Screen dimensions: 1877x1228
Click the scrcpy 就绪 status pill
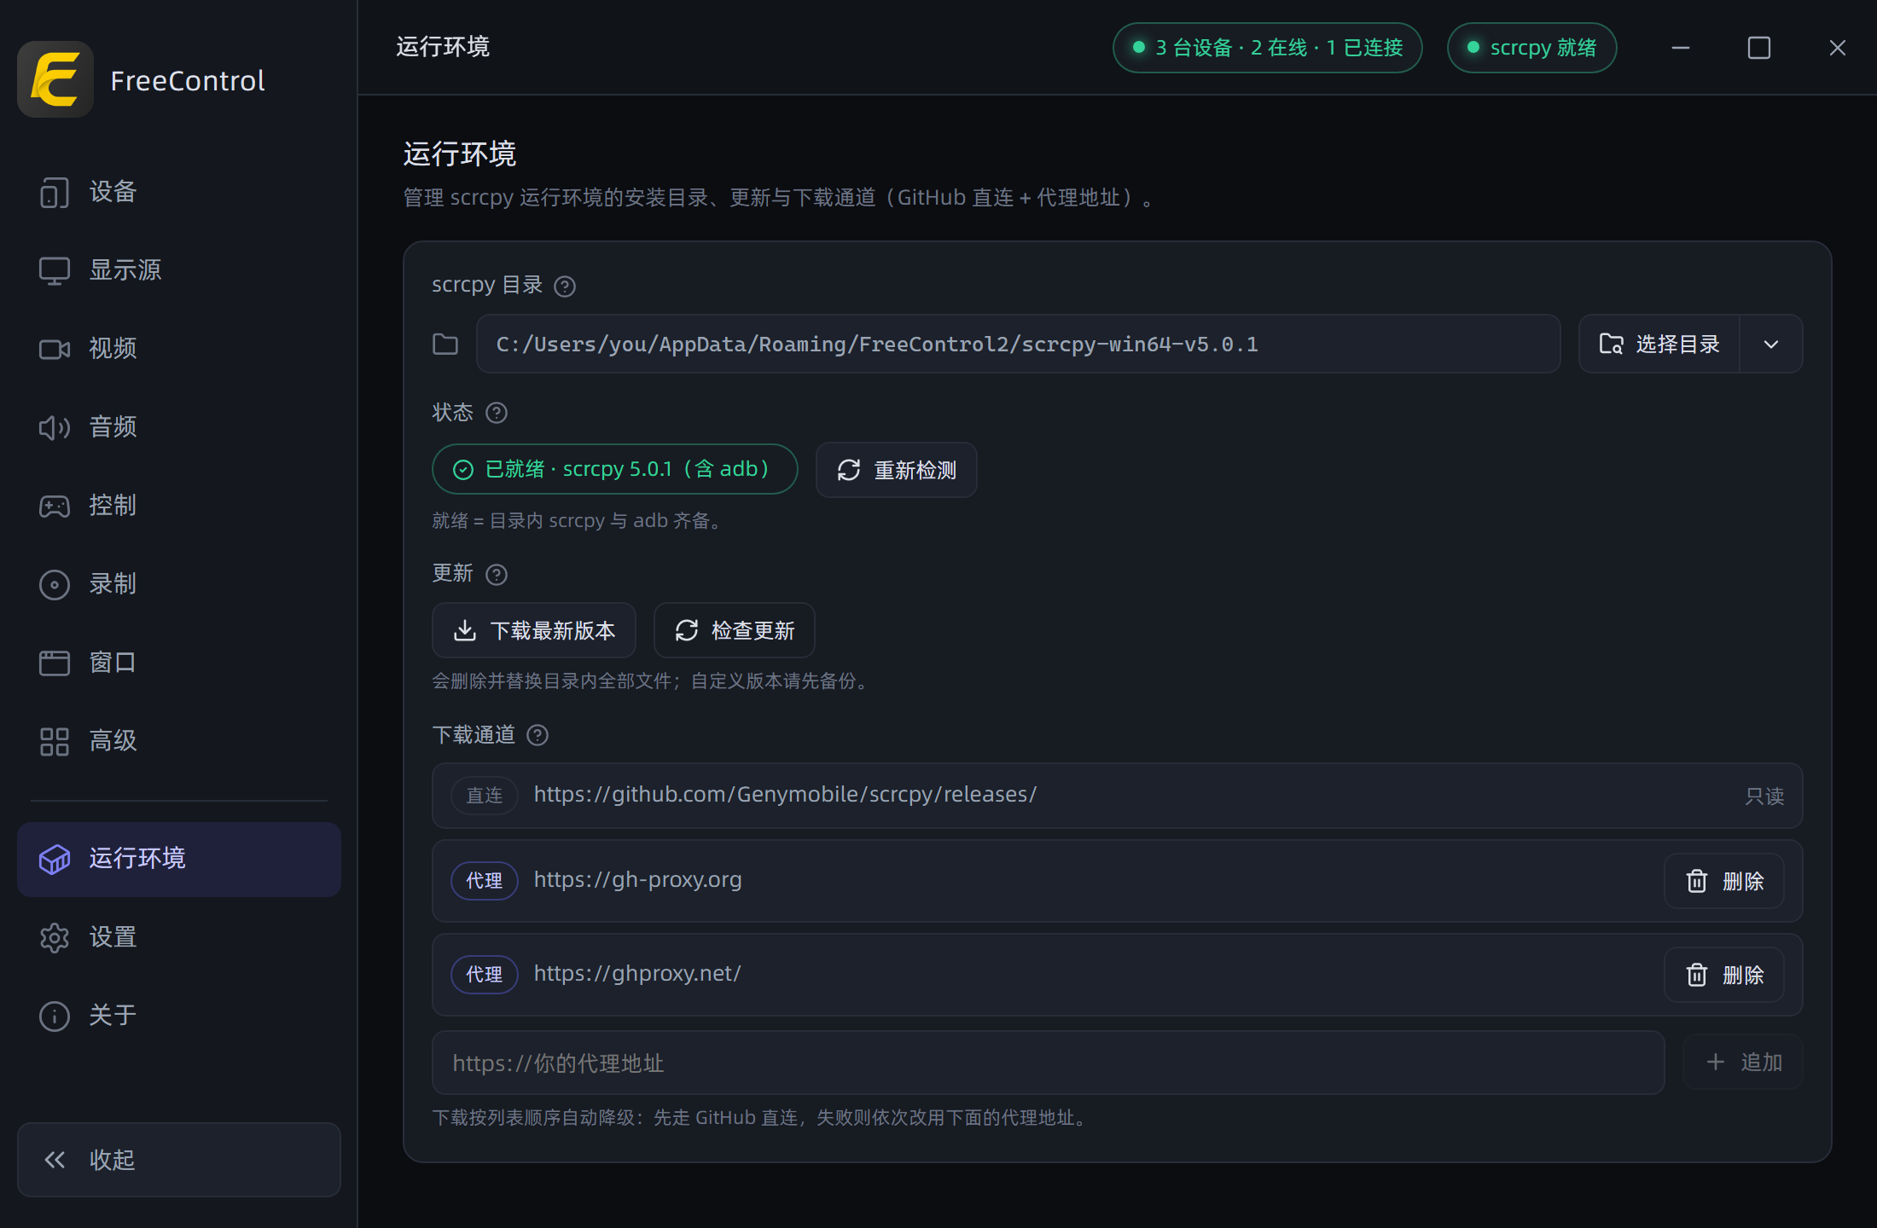pyautogui.click(x=1531, y=48)
